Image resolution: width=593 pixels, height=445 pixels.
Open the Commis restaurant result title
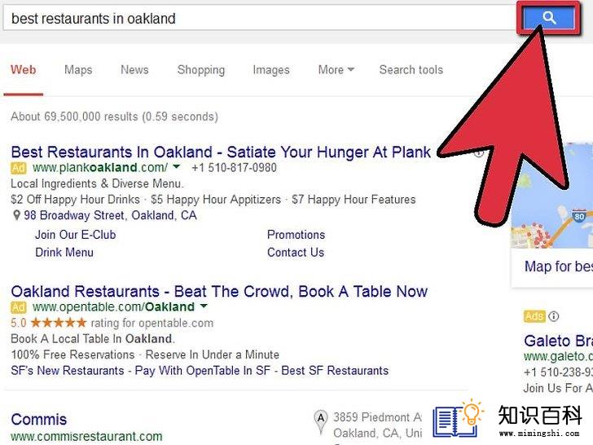(x=39, y=419)
